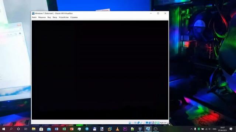Click the audio status bar icon

[135, 123]
